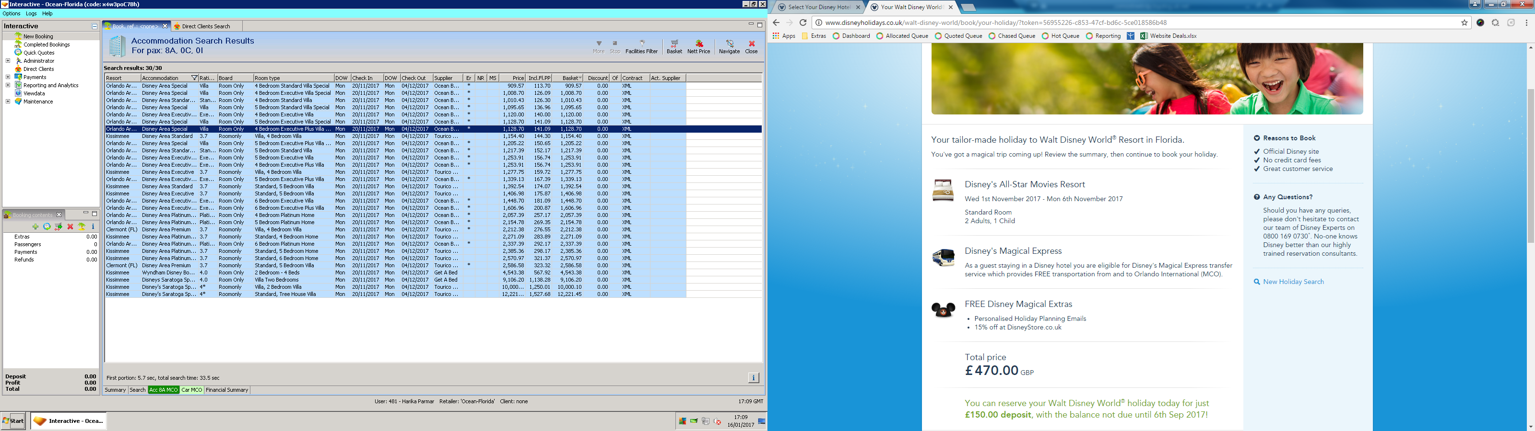Open the Reporting bookmark in Chrome

click(x=1104, y=36)
